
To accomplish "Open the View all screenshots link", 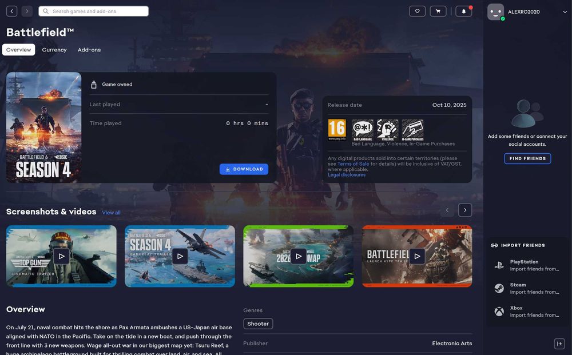I will click(x=112, y=213).
